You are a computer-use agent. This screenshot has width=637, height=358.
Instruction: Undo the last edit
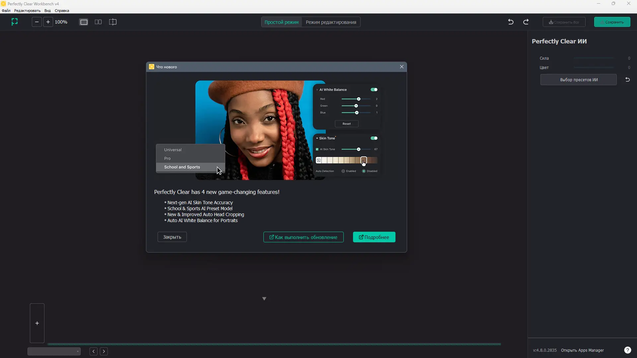point(511,22)
